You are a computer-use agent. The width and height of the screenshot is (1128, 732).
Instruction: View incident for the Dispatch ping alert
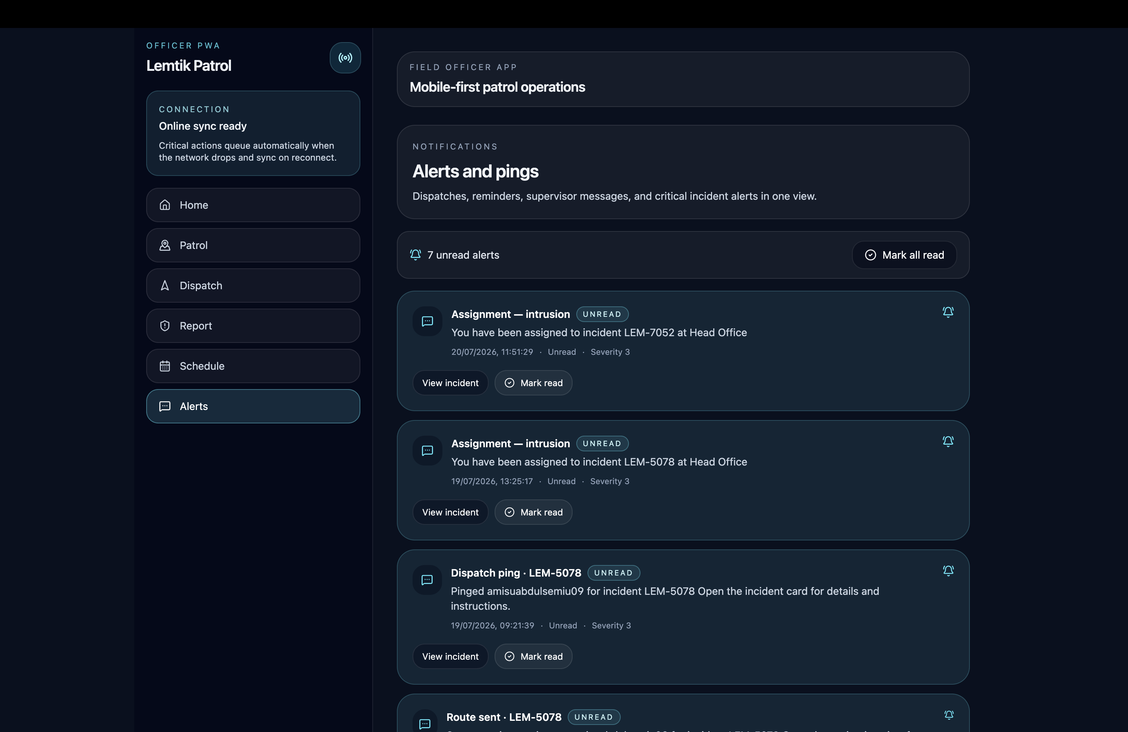[x=450, y=657]
